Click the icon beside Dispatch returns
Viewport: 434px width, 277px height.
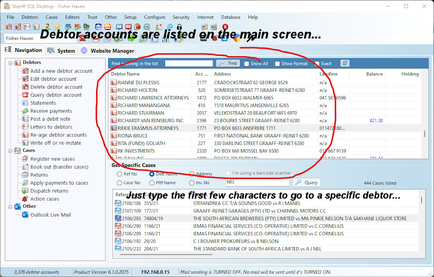tap(25, 190)
